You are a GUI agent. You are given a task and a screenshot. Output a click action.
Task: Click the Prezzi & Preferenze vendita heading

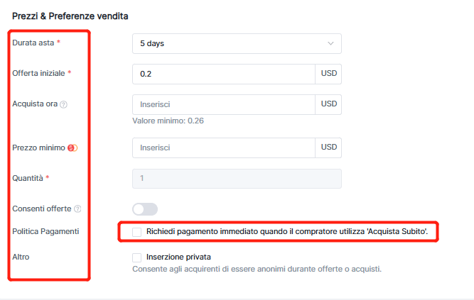tap(65, 16)
